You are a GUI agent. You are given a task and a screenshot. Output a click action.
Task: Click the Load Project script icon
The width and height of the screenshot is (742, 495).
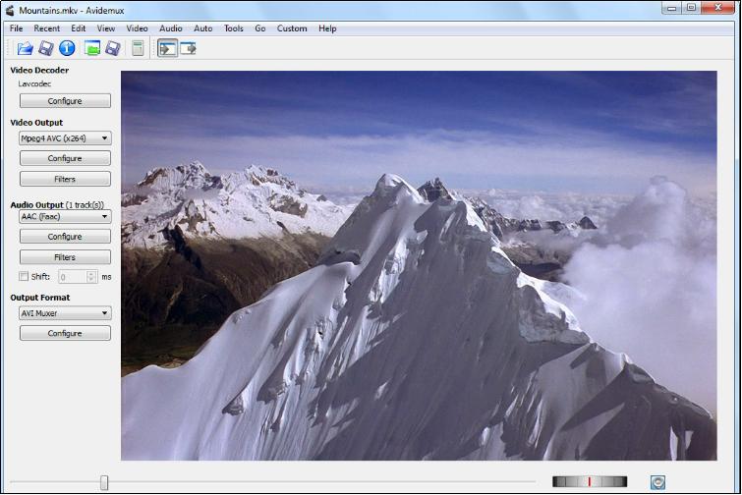pyautogui.click(x=92, y=48)
